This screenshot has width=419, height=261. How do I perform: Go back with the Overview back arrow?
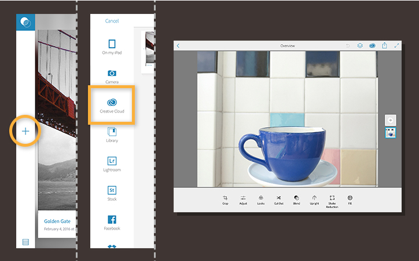[x=178, y=46]
